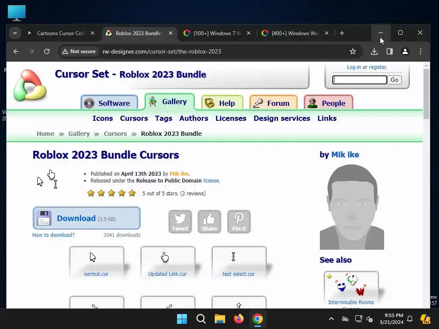Image resolution: width=439 pixels, height=329 pixels.
Task: Share via the Tweet button
Action: [180, 221]
